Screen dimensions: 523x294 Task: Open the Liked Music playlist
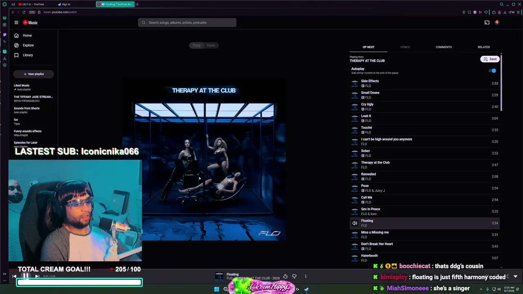click(34, 87)
